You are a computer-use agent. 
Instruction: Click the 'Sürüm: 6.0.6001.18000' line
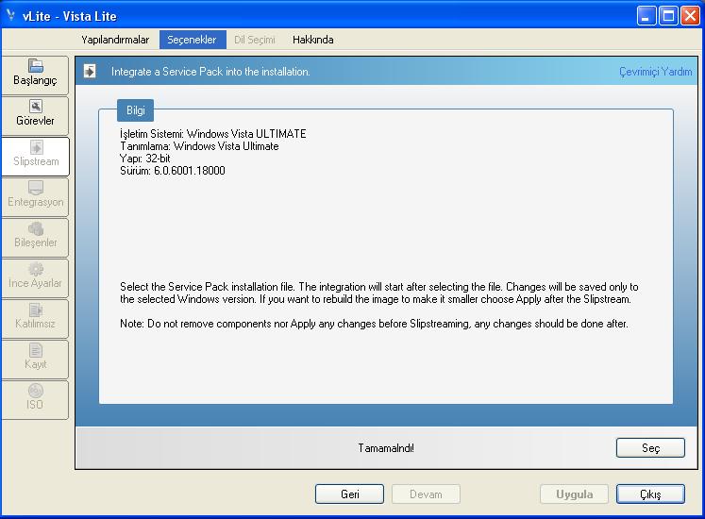[173, 171]
